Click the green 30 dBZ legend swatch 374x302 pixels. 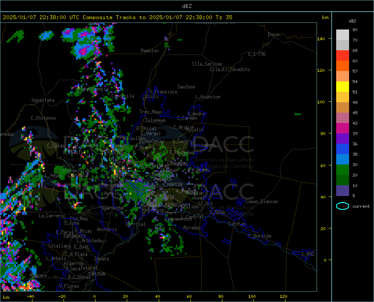point(342,170)
